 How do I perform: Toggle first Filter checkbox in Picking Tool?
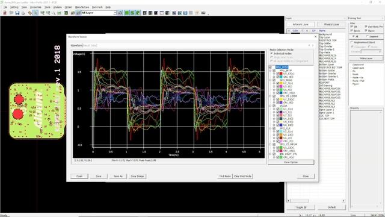(x=352, y=27)
